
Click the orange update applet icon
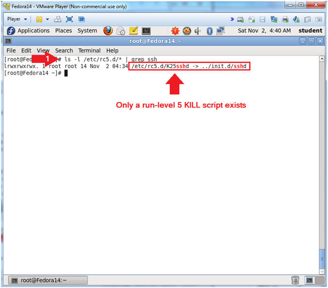pos(187,31)
